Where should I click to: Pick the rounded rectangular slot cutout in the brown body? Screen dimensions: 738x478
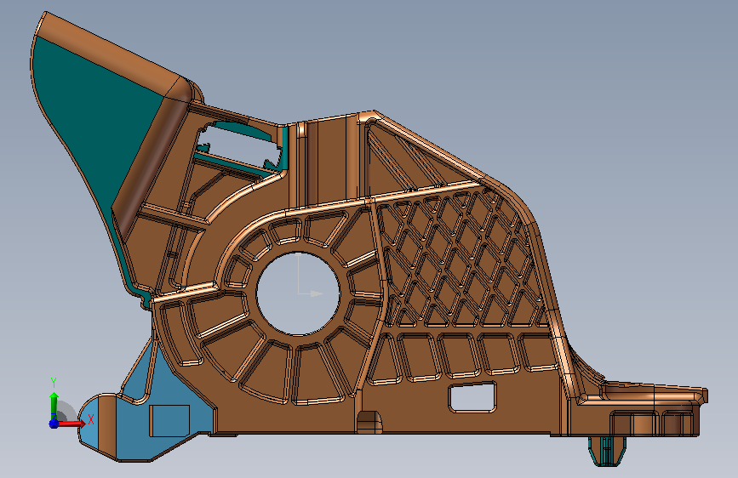(x=472, y=397)
